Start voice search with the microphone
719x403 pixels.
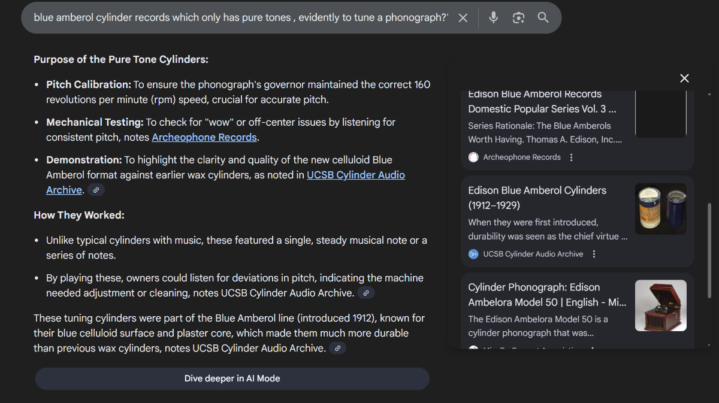(x=493, y=18)
